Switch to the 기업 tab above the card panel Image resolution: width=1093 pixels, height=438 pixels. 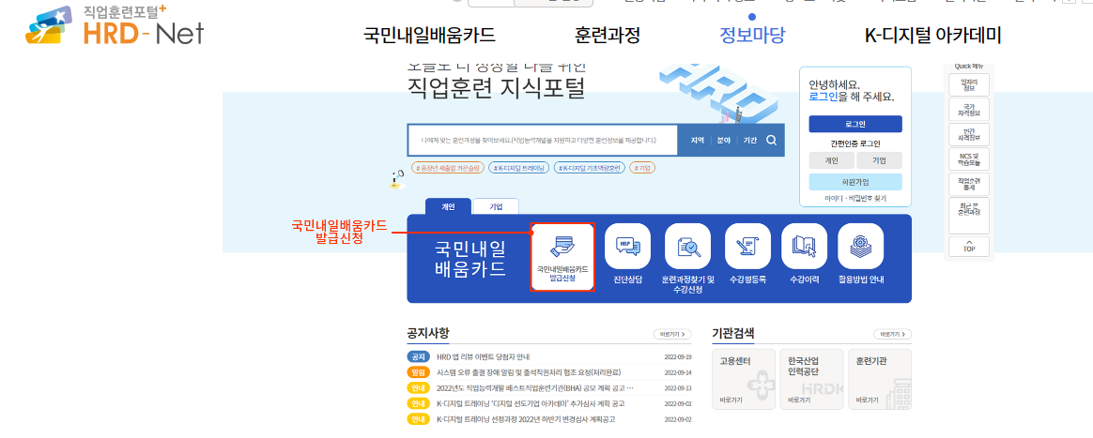point(496,207)
